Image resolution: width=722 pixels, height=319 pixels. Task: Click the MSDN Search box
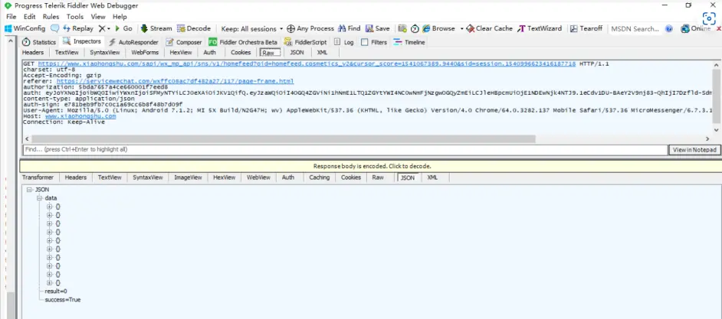635,28
